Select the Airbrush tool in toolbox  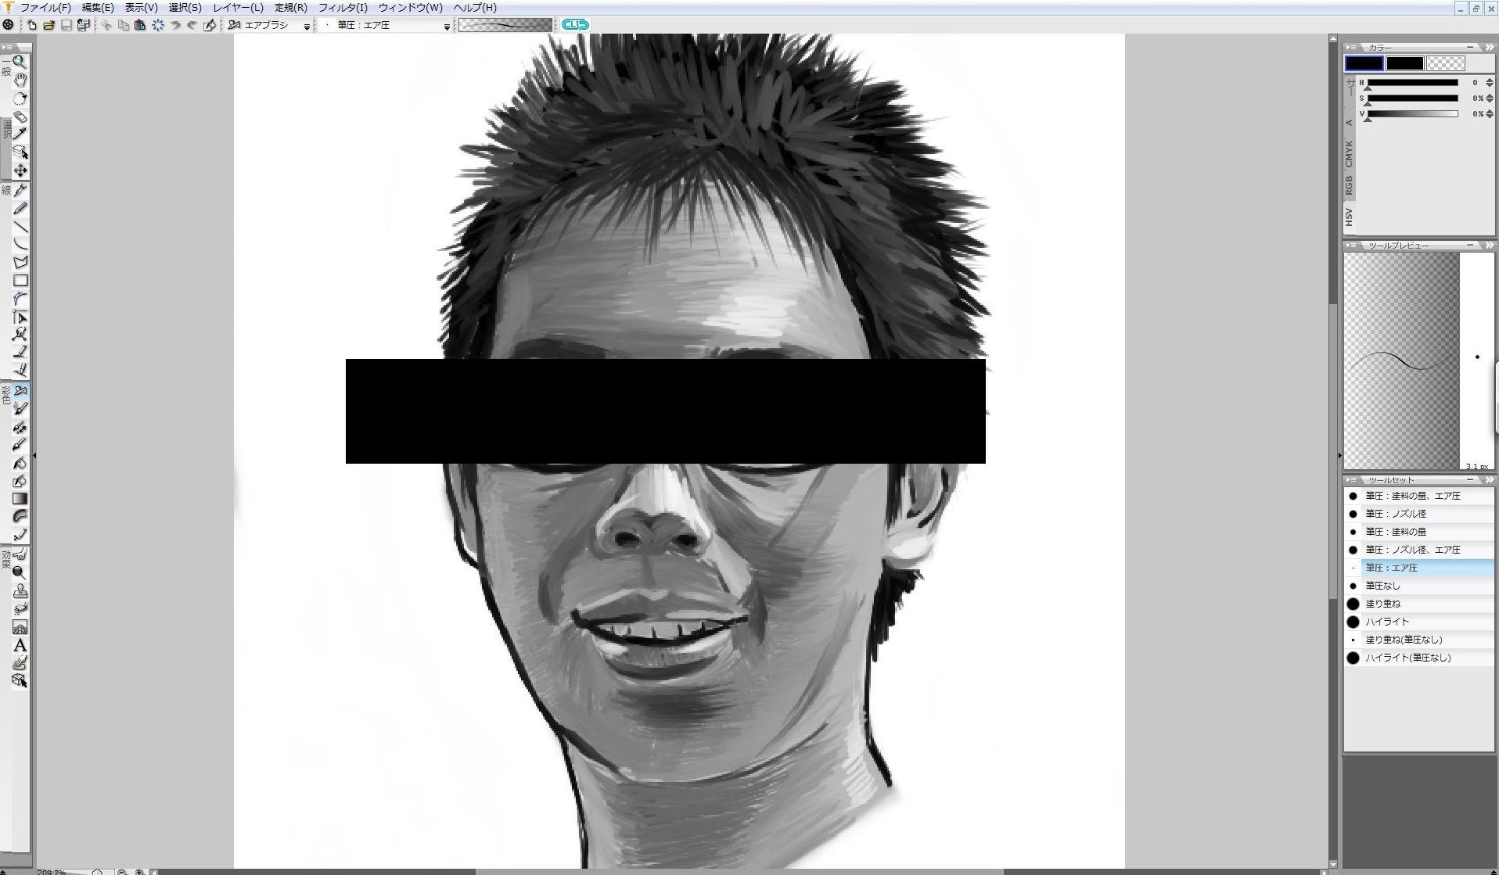(x=20, y=390)
